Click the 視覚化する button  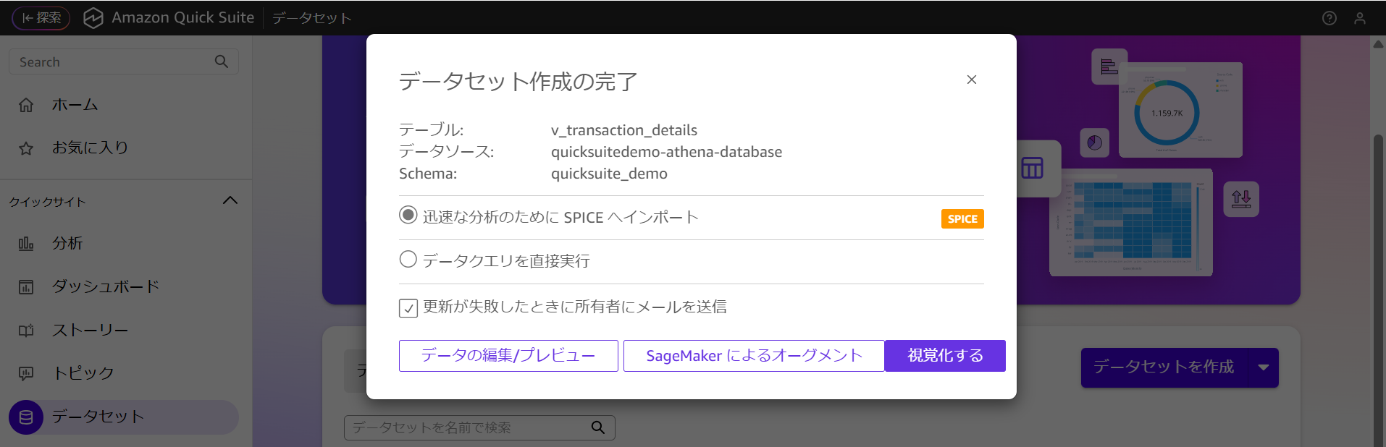click(x=945, y=356)
